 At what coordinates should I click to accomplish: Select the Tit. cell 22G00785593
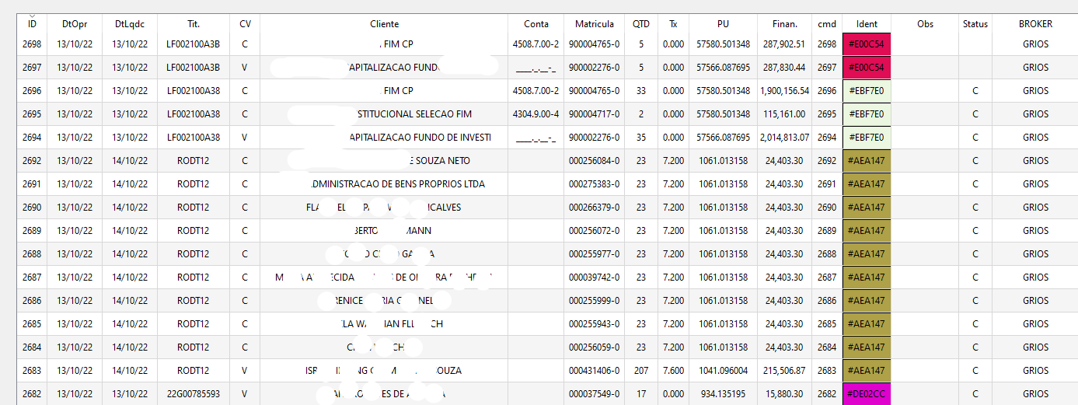[194, 394]
